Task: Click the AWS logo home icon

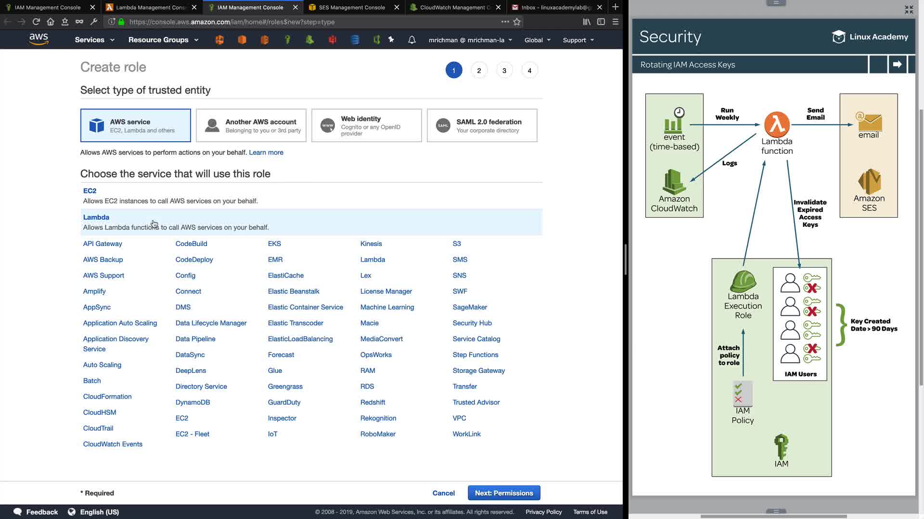Action: [38, 39]
